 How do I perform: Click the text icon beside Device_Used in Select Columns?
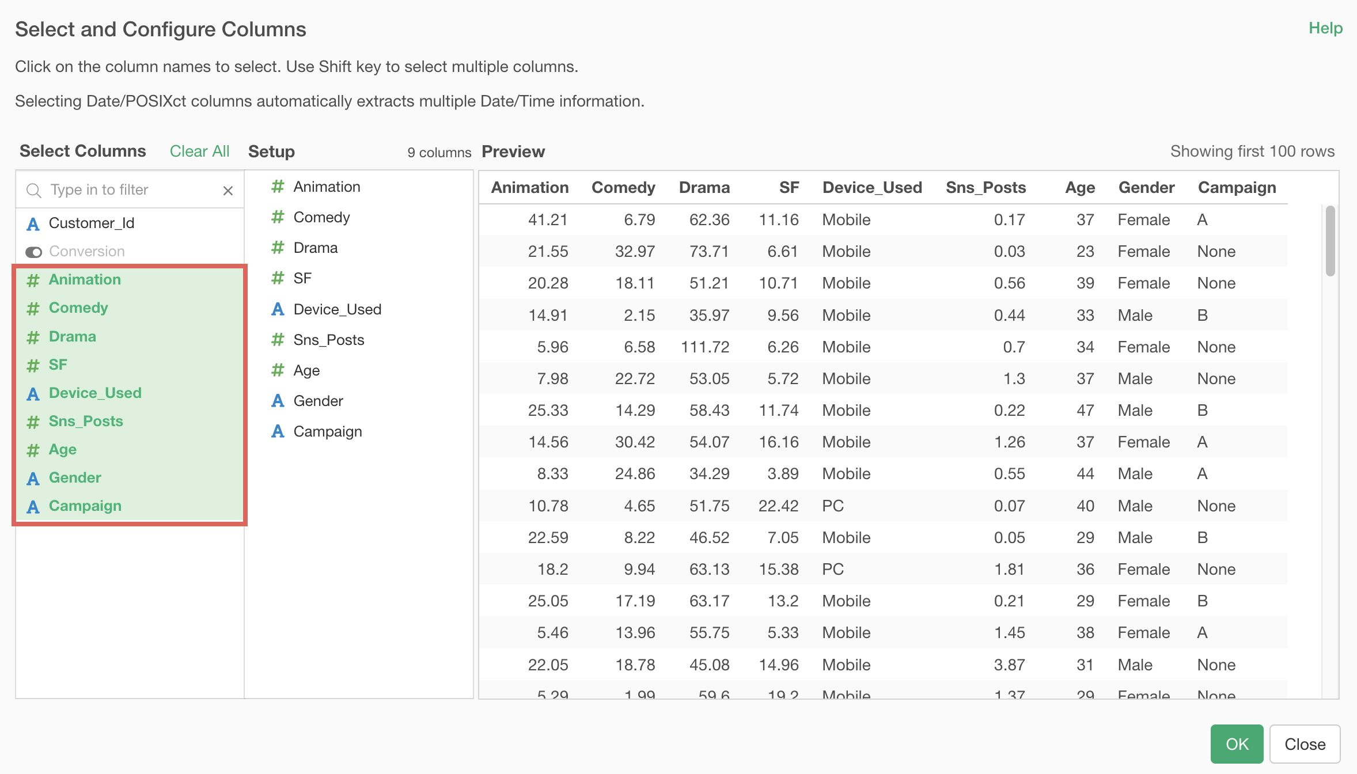click(33, 394)
